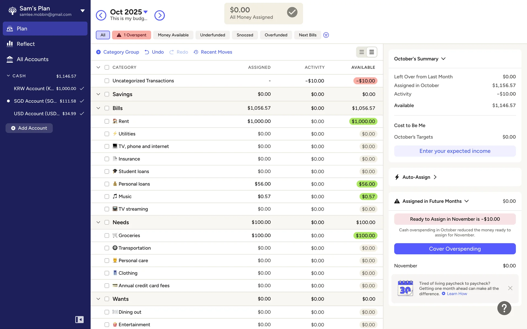
Task: Go to previous month arrow
Action: click(x=101, y=15)
